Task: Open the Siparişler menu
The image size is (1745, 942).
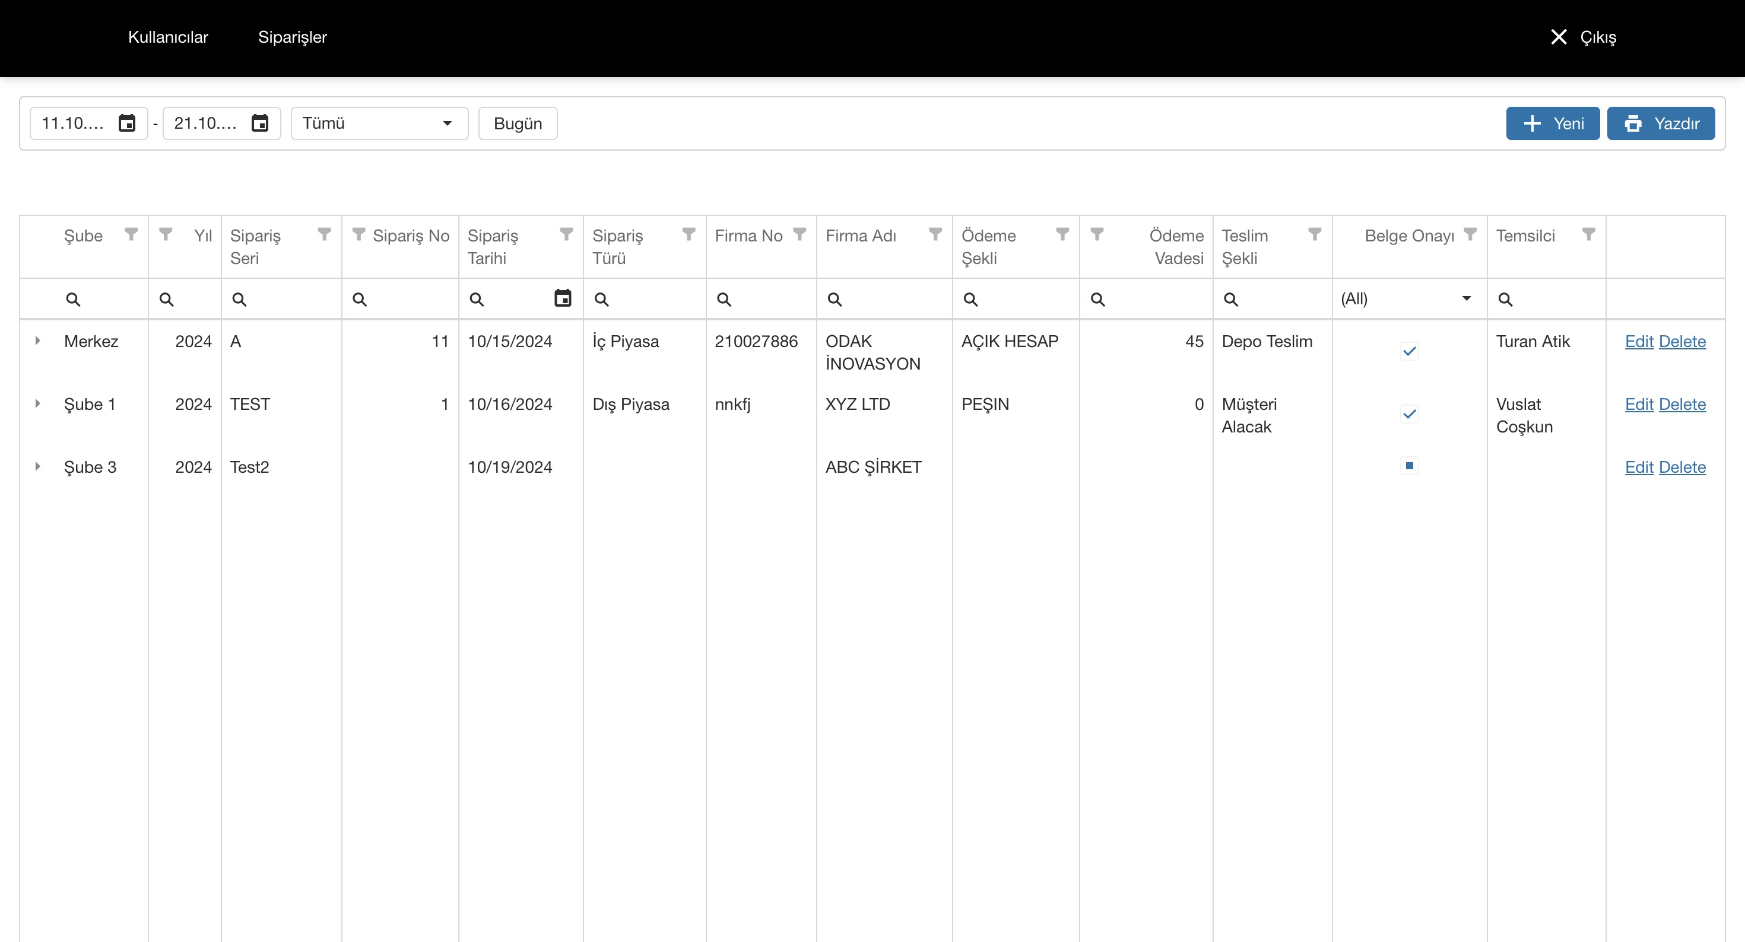Action: tap(292, 37)
